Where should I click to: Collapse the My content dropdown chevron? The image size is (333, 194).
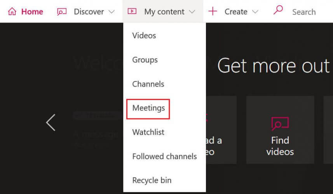point(192,12)
